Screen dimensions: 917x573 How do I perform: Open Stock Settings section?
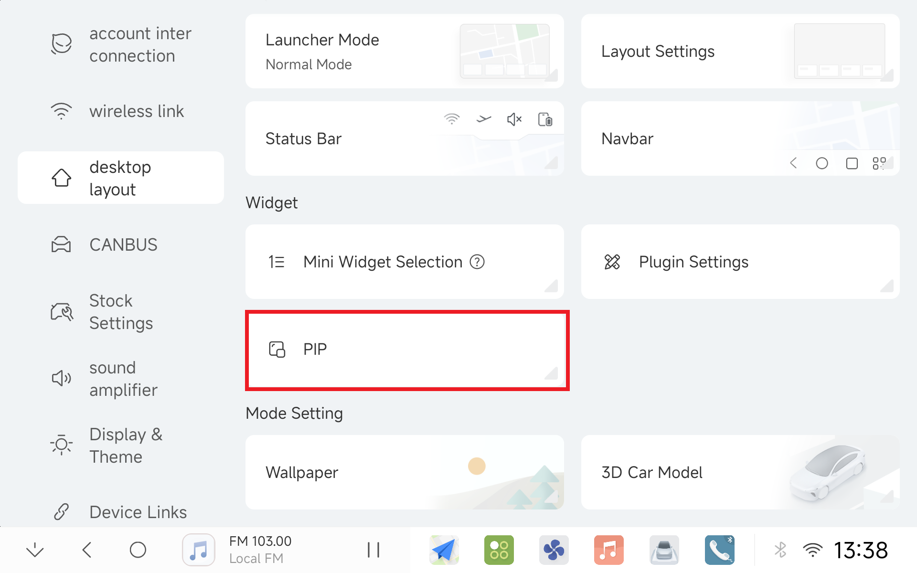click(x=121, y=312)
